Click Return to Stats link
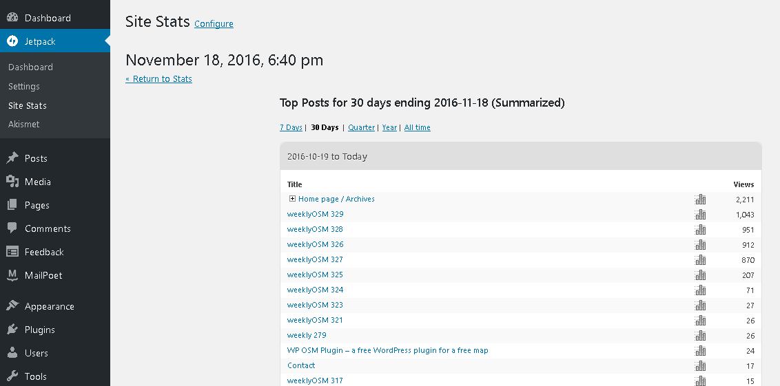This screenshot has height=386, width=780. click(x=158, y=78)
